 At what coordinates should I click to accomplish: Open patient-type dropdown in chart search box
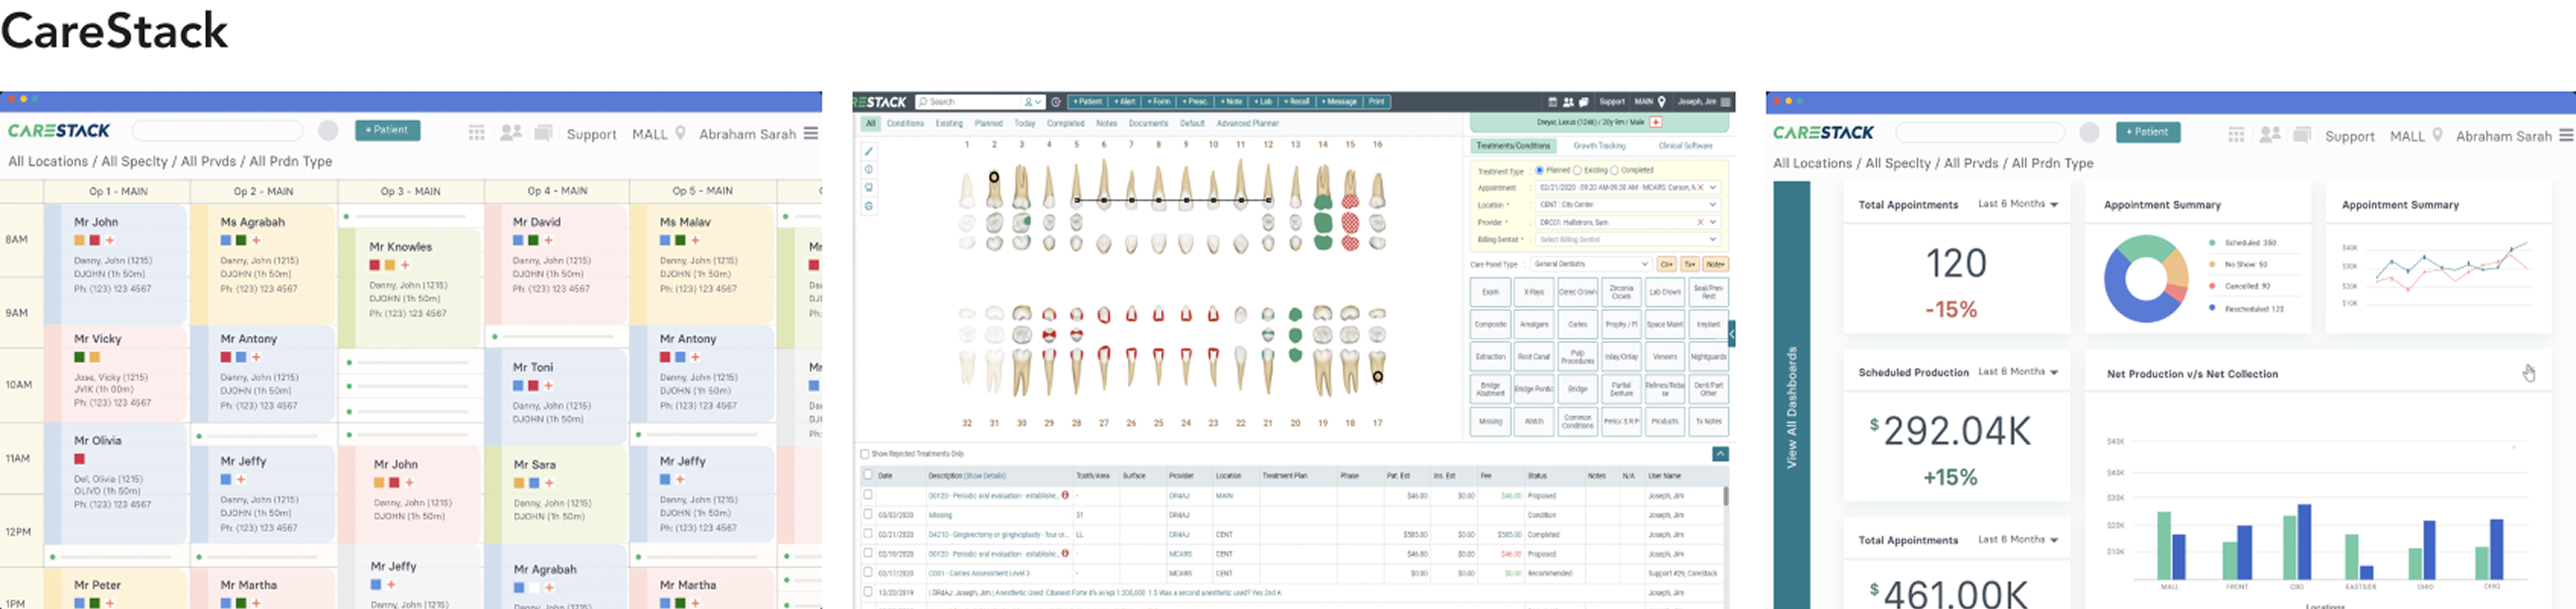click(x=1033, y=102)
